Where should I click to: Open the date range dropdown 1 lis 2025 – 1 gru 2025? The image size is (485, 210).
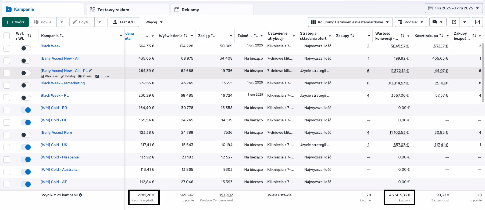(454, 8)
